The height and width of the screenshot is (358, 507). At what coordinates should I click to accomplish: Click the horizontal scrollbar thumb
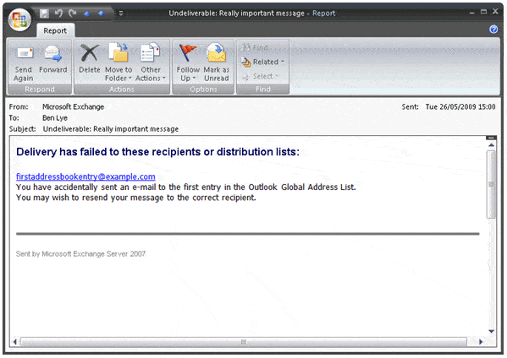(x=244, y=342)
